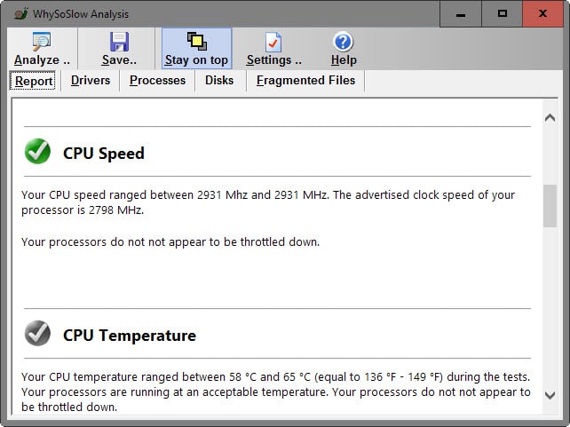
Task: Open Settings from the toolbar
Action: [x=273, y=49]
